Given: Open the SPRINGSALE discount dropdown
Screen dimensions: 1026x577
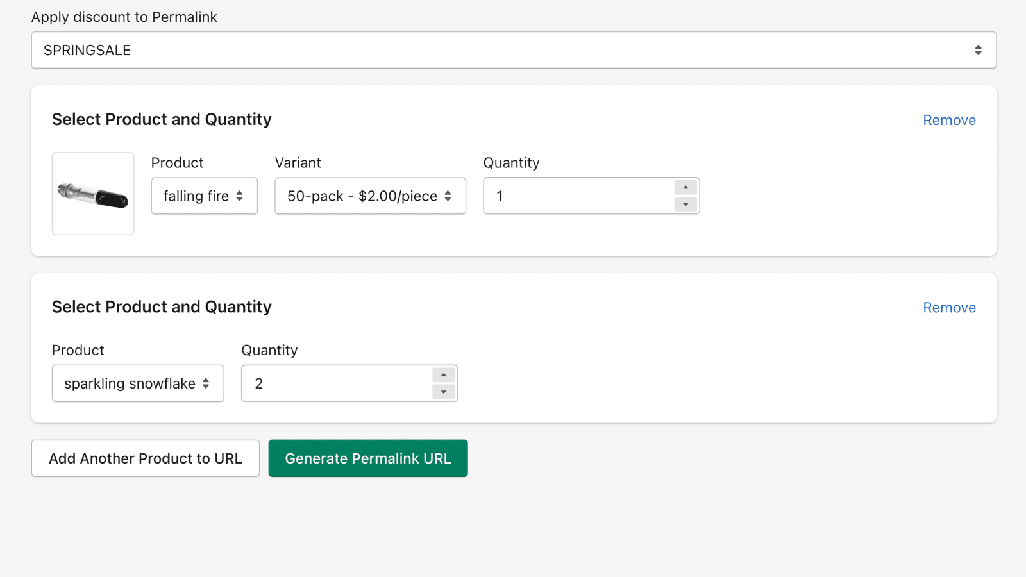Looking at the screenshot, I should click(x=513, y=50).
